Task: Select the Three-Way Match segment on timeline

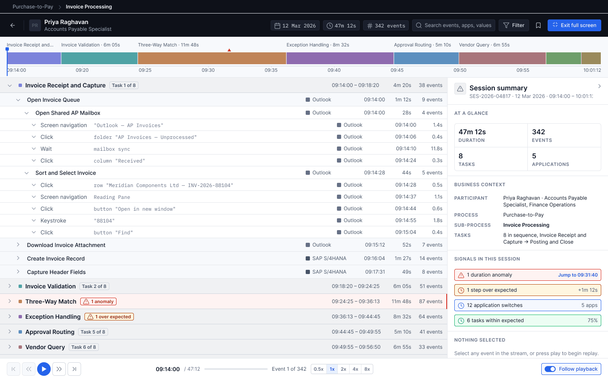Action: 212,58
